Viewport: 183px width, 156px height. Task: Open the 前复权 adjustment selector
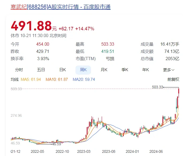(x=173, y=79)
